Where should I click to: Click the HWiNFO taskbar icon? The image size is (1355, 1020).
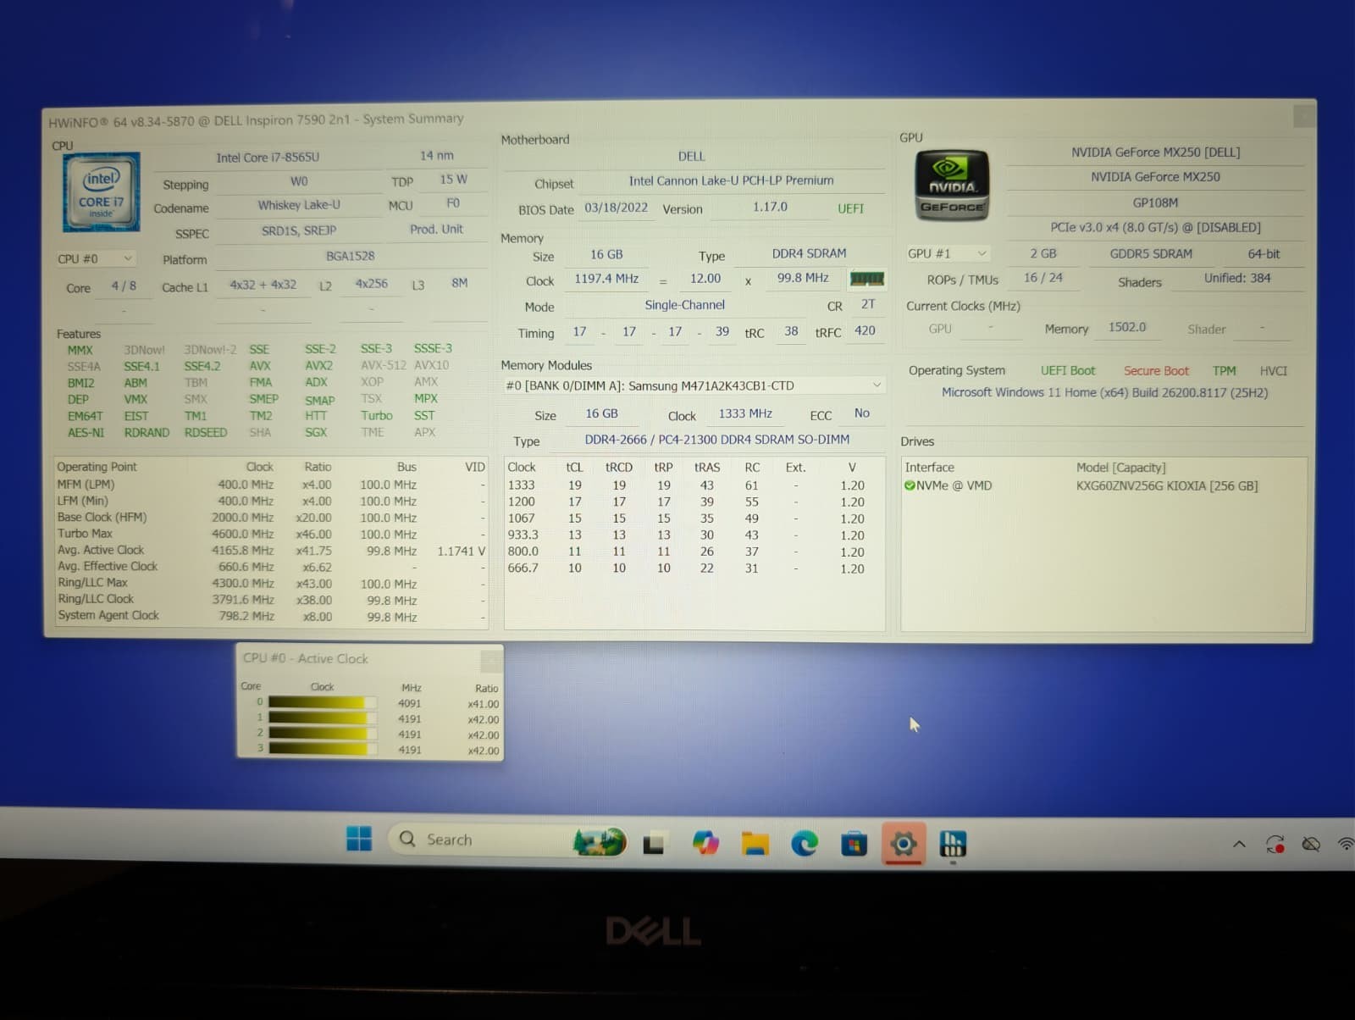pyautogui.click(x=953, y=843)
